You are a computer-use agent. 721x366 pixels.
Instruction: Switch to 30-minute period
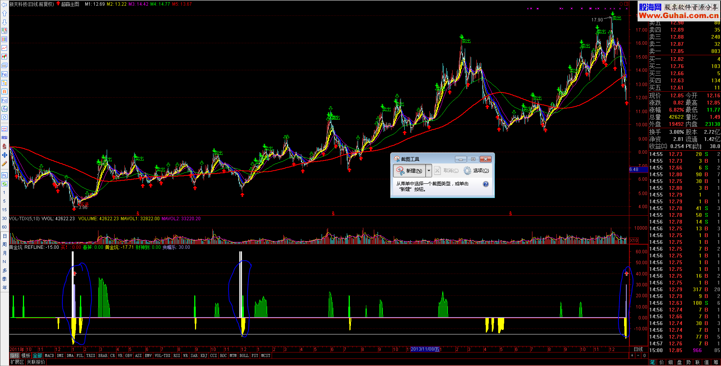(4, 218)
